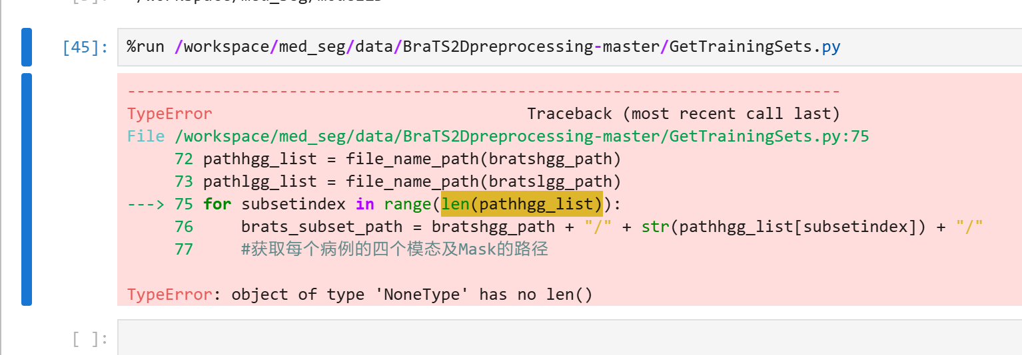Click the [45]: cell prompt

[85, 47]
